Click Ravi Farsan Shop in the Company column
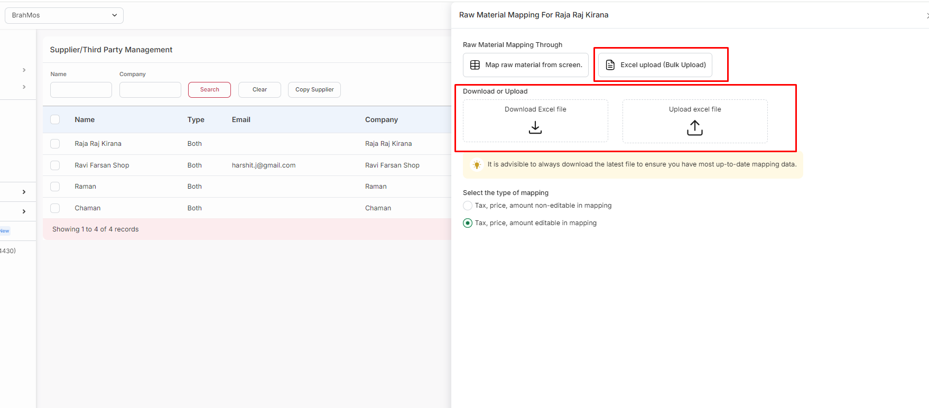The image size is (929, 408). click(392, 165)
